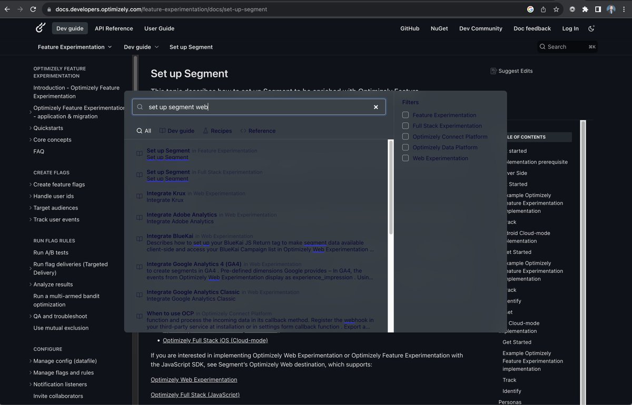The height and width of the screenshot is (405, 632).
Task: Expand QA and troubleshoot section
Action: (31, 317)
